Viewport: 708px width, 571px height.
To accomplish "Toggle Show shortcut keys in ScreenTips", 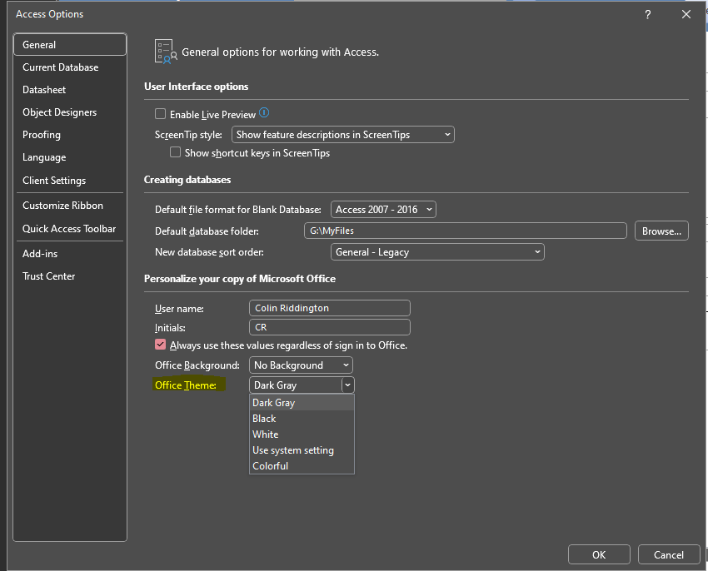I will click(x=175, y=152).
